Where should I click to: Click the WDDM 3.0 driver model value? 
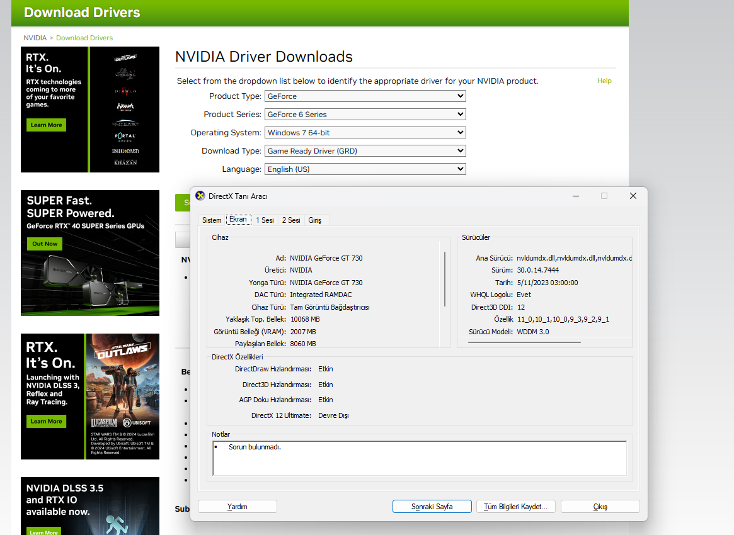[x=533, y=332]
